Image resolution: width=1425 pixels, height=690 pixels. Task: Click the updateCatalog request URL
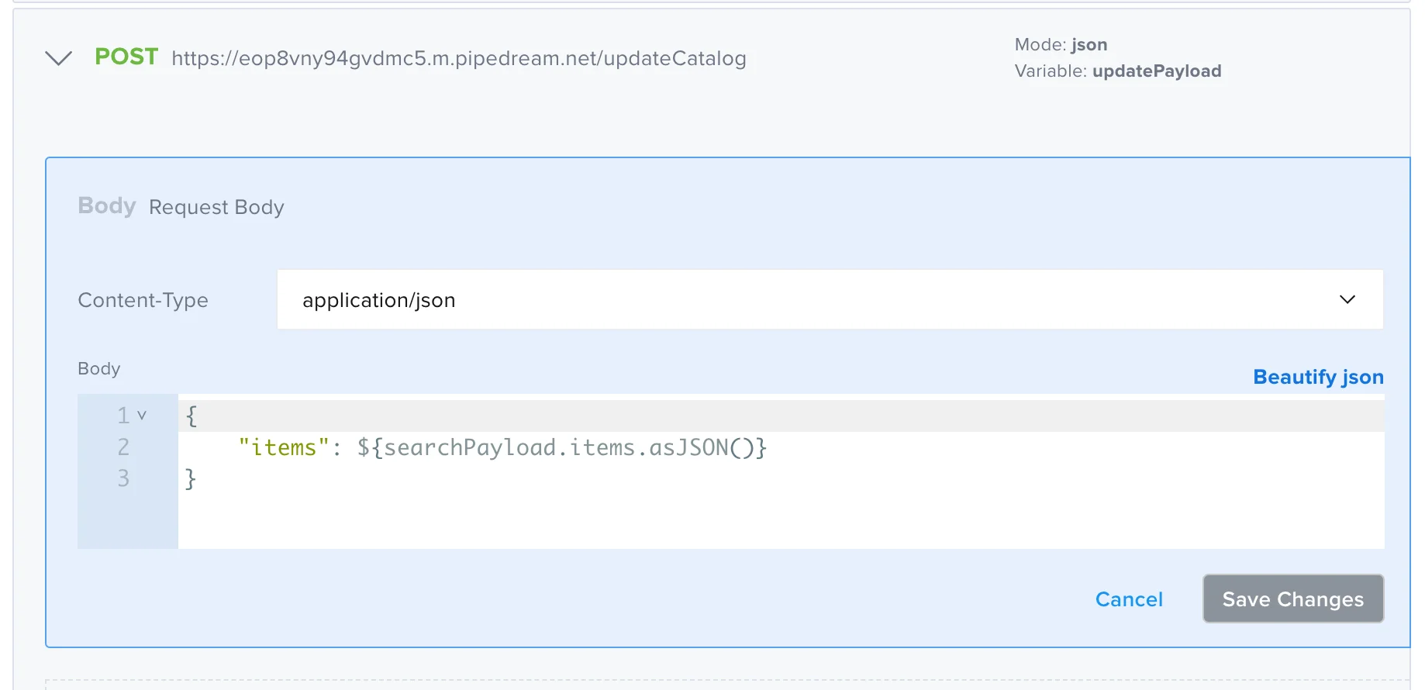pyautogui.click(x=458, y=58)
